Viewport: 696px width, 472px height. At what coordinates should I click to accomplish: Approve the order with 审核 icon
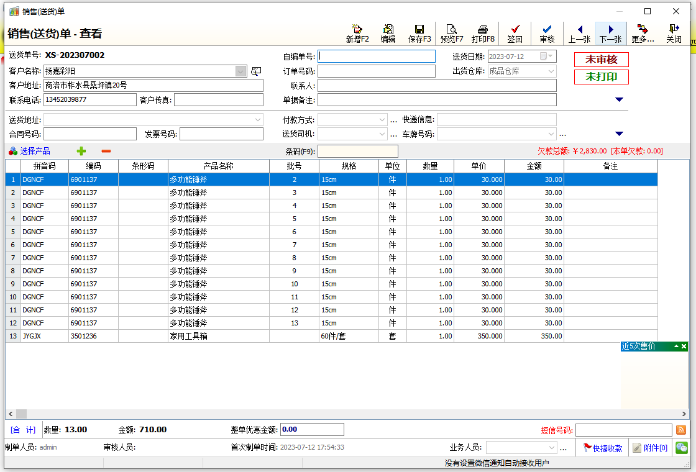click(547, 34)
